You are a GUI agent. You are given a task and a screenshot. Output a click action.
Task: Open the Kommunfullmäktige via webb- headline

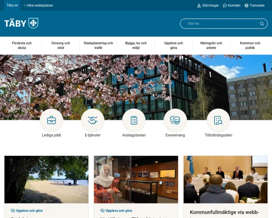(x=224, y=213)
